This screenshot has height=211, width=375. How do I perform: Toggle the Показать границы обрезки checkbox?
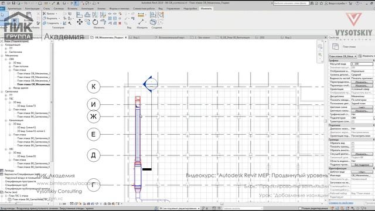coord(353,147)
